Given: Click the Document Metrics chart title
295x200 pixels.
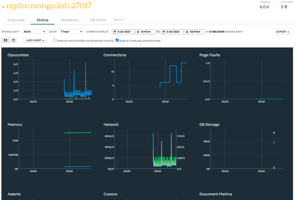Looking at the screenshot, I should coord(215,194).
